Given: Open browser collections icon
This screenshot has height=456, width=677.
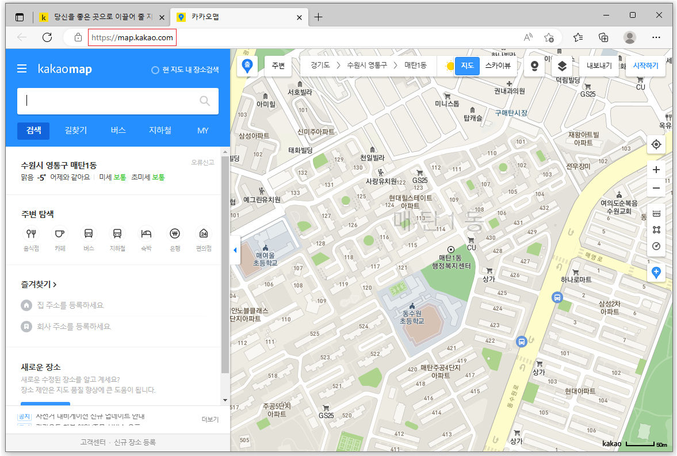Looking at the screenshot, I should [603, 37].
